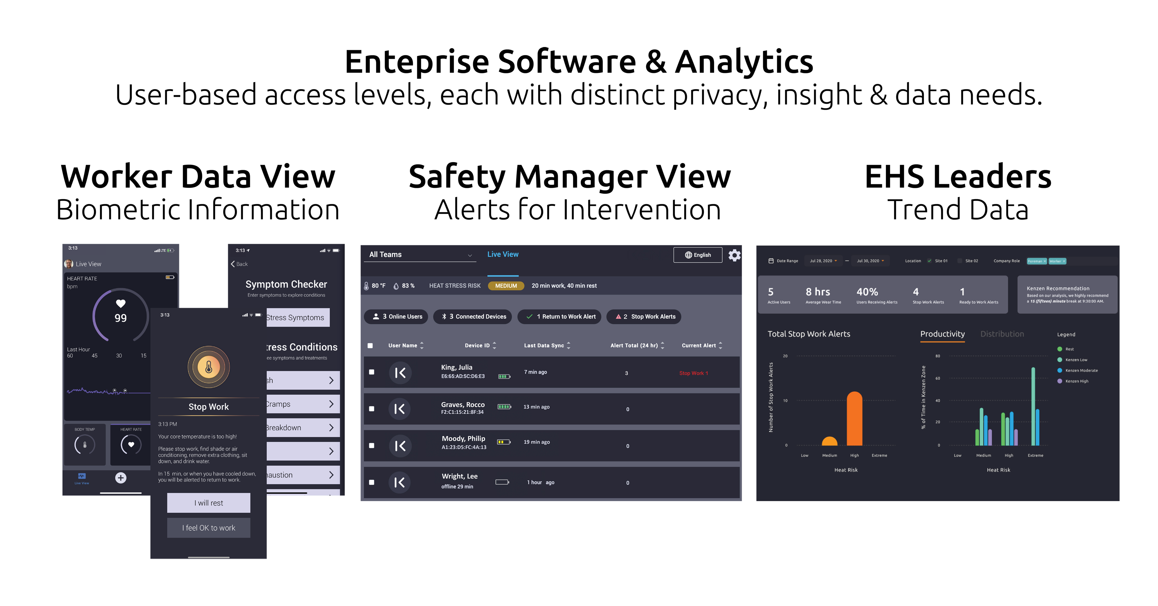Check the box for Graves, Rocco row
Image resolution: width=1158 pixels, height=606 pixels.
(371, 409)
